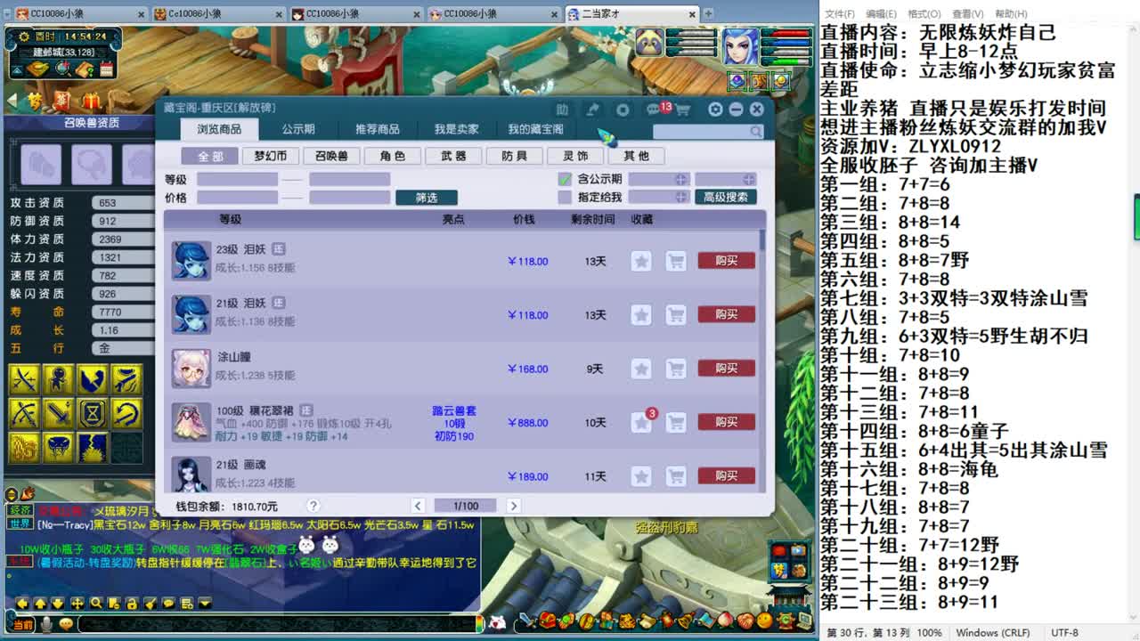The height and width of the screenshot is (641, 1140).
Task: Click the wallet balance help question mark
Action: (x=313, y=506)
